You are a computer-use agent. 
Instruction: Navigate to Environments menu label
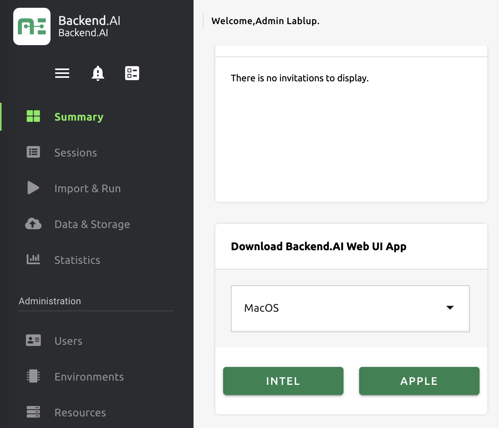pyautogui.click(x=89, y=377)
